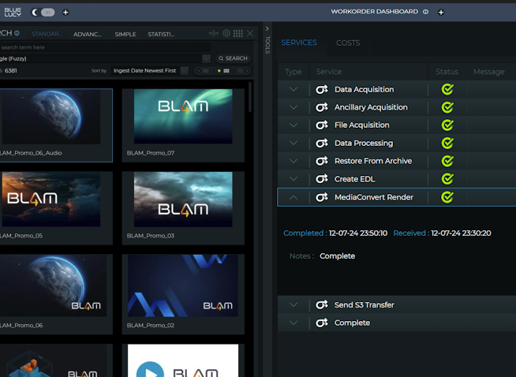Click Restore From Archive service icon

(x=322, y=161)
